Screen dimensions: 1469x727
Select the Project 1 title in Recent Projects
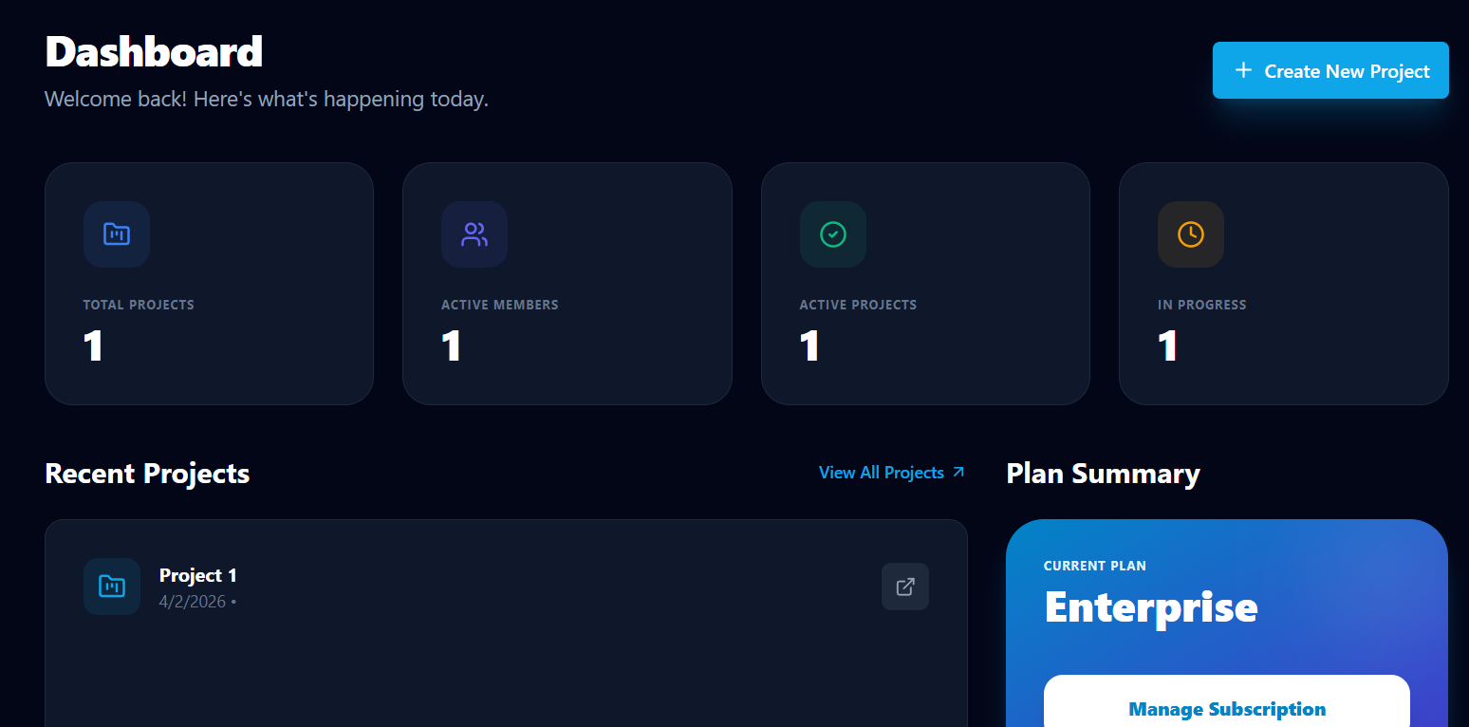[x=198, y=575]
